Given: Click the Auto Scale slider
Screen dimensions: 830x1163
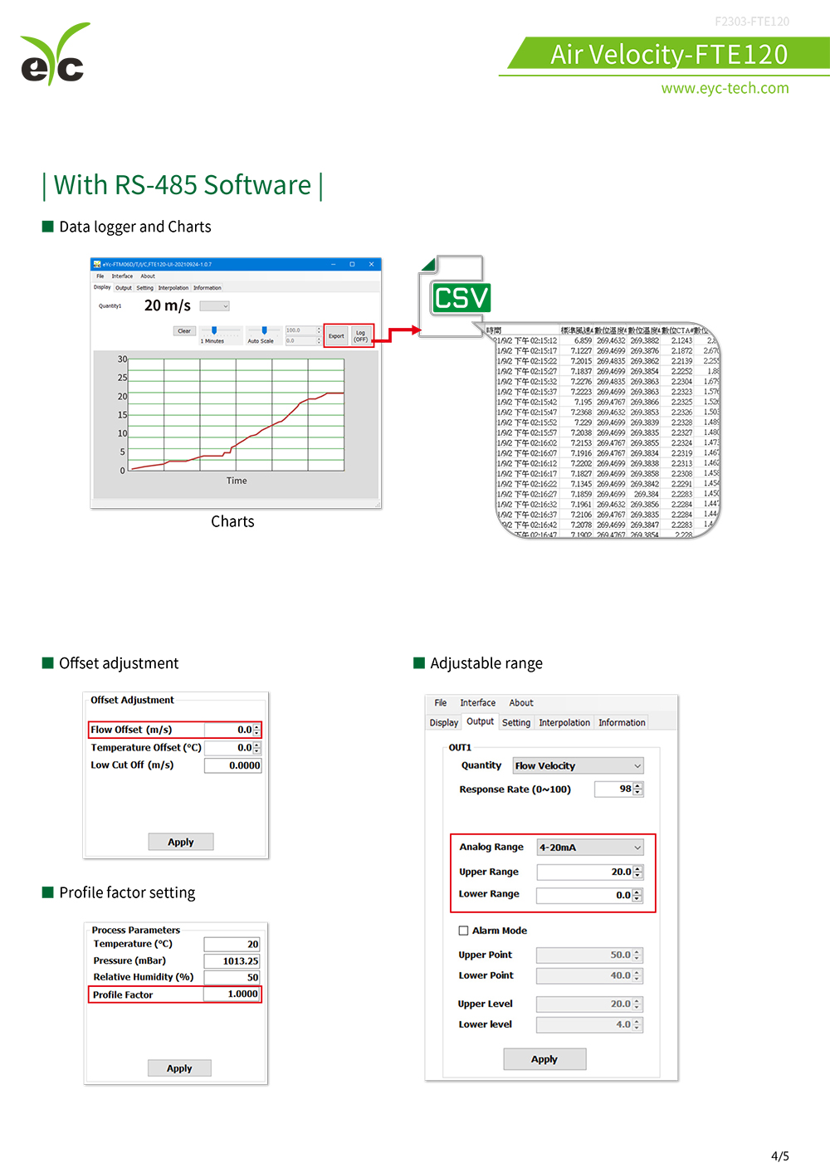Looking at the screenshot, I should pyautogui.click(x=264, y=330).
